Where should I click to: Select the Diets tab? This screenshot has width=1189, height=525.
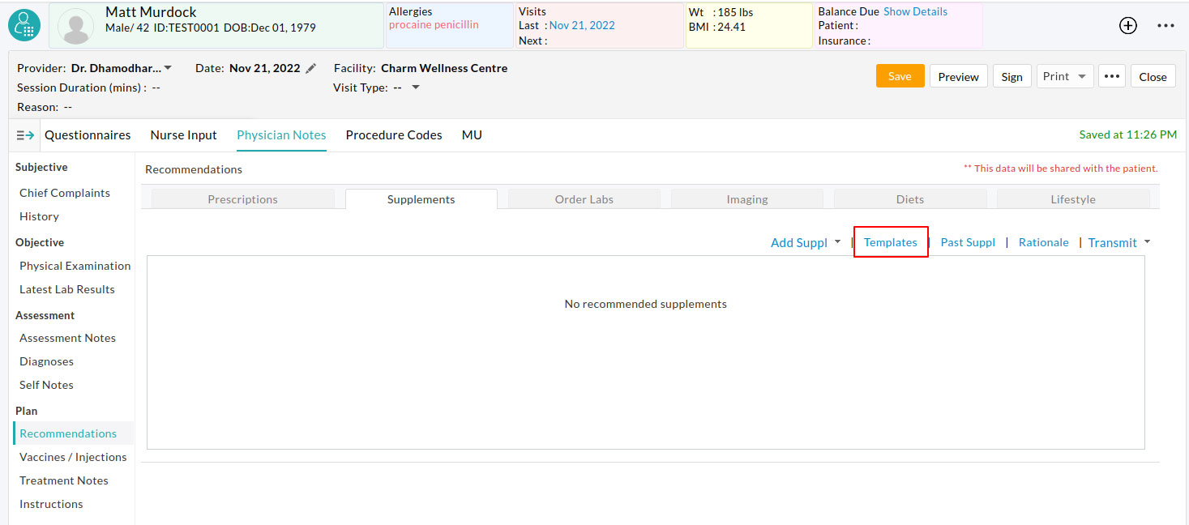coord(909,198)
